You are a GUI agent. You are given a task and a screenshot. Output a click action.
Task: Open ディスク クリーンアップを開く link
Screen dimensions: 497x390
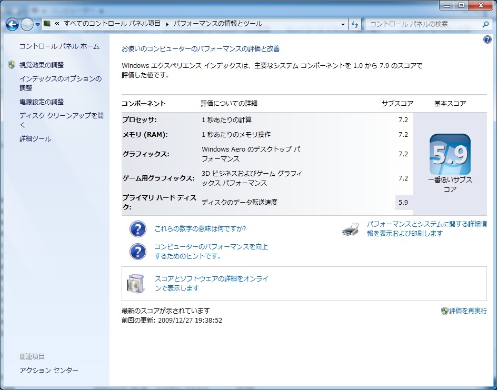pos(62,120)
